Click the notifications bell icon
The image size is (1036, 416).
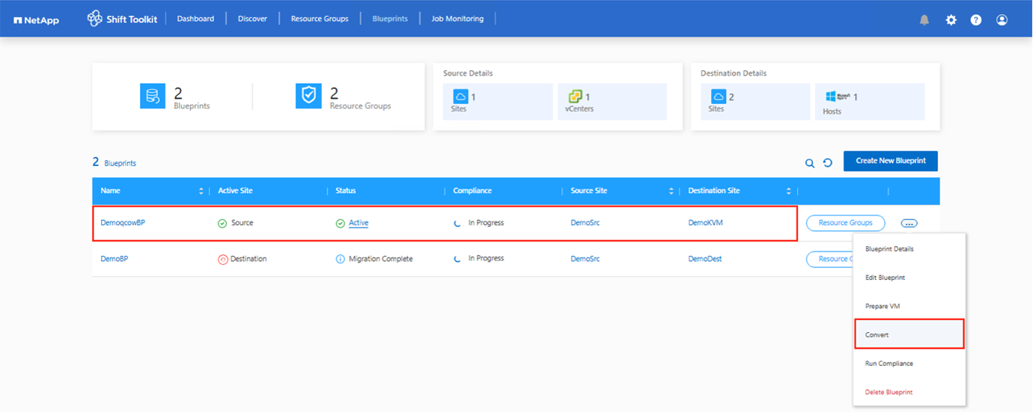[x=924, y=20]
